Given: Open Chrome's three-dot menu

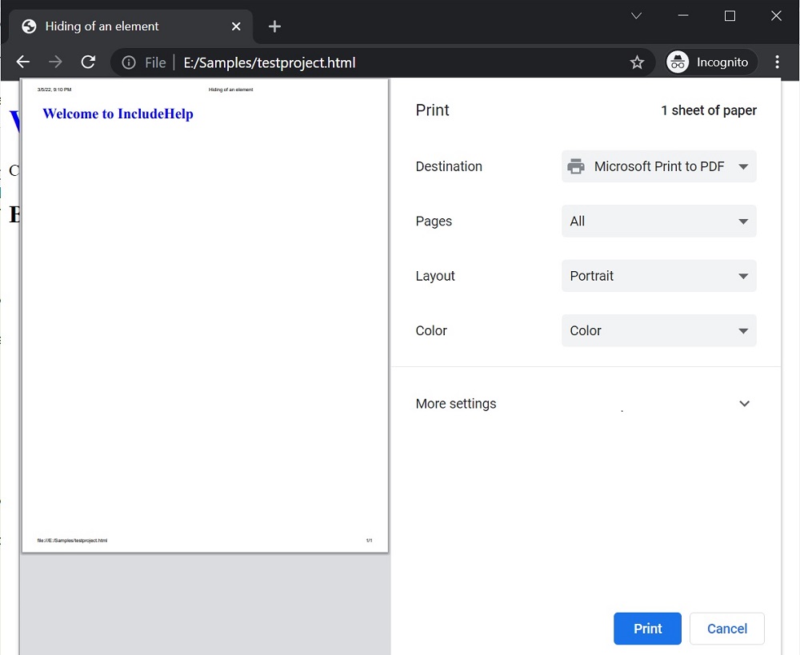Looking at the screenshot, I should (777, 62).
